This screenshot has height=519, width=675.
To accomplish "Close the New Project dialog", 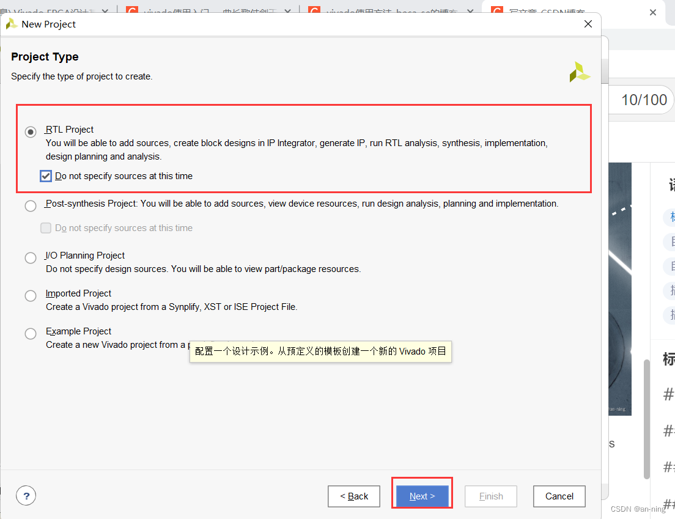I will (588, 24).
